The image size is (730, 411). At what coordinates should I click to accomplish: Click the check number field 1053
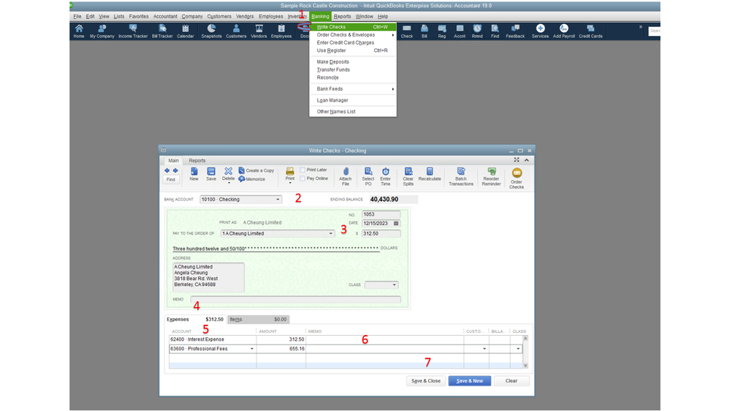381,214
